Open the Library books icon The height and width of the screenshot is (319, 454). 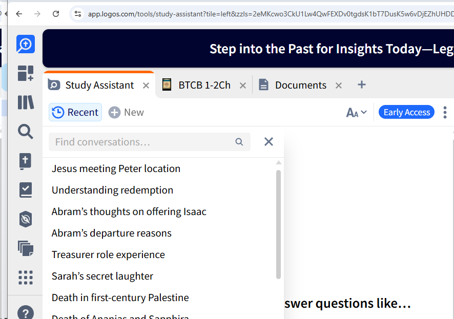click(25, 102)
